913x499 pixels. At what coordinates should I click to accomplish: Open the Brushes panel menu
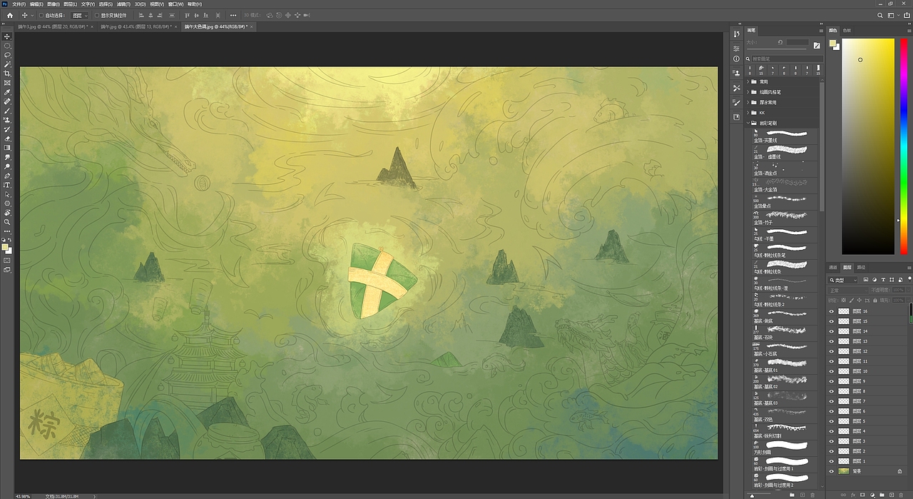(x=820, y=31)
